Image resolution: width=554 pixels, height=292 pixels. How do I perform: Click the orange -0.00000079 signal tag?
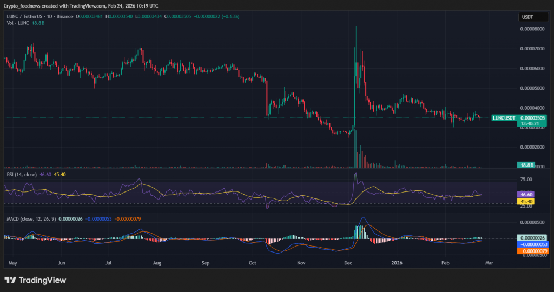click(533, 251)
